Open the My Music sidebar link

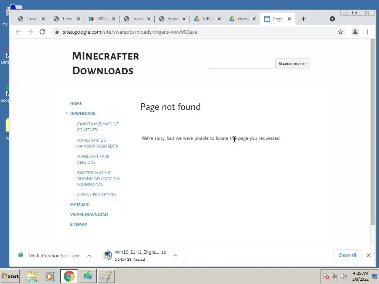tap(80, 204)
